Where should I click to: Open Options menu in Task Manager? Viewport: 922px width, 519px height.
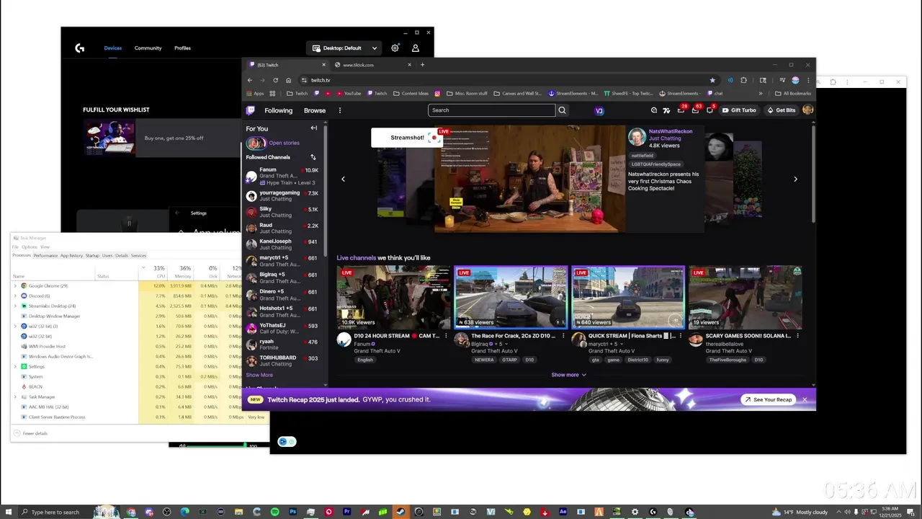(29, 247)
